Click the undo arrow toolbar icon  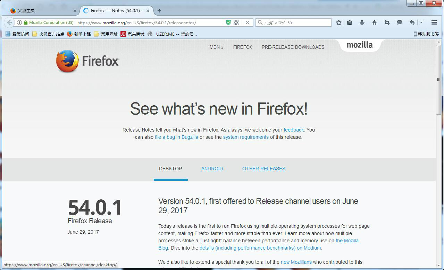pos(412,22)
